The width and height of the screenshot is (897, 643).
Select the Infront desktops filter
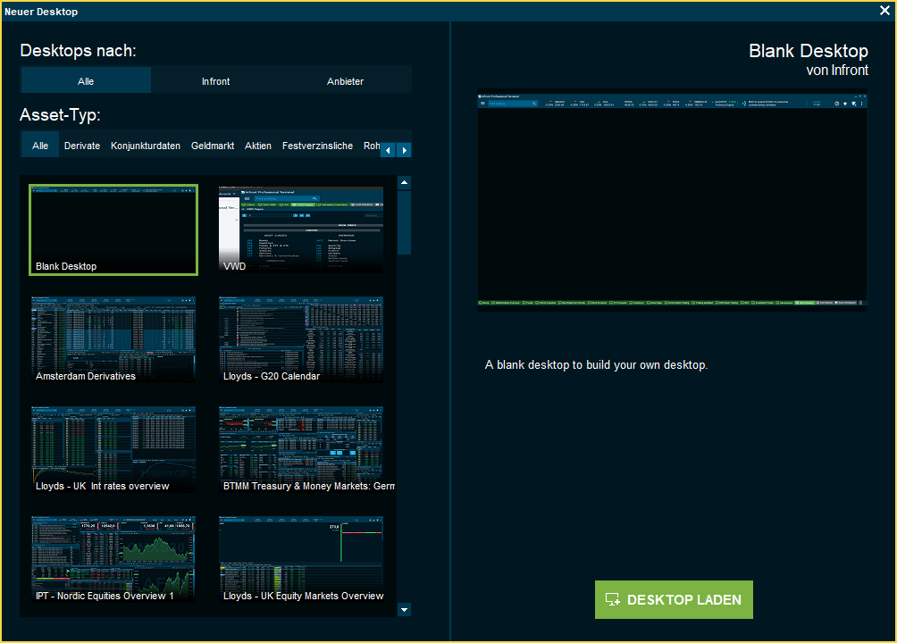tap(215, 81)
